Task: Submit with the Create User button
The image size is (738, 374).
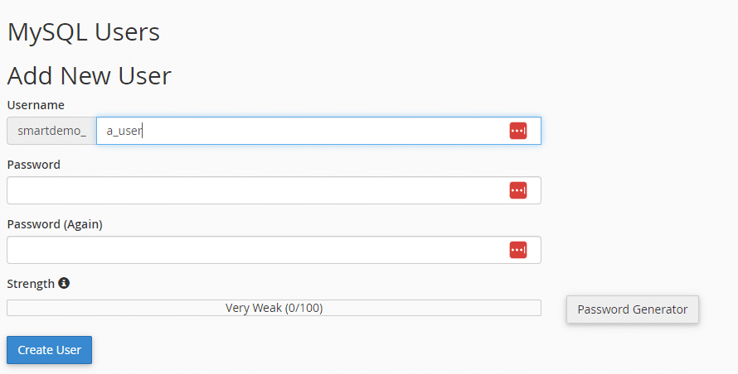Action: tap(50, 350)
